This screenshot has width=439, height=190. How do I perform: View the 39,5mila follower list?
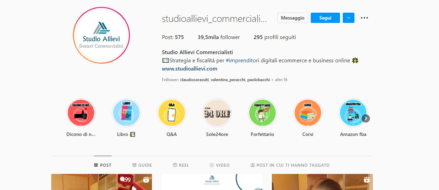(x=219, y=37)
